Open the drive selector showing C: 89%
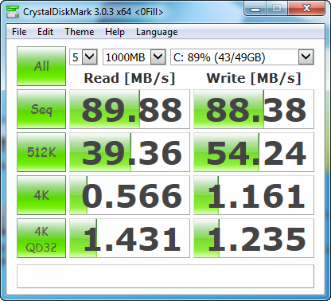This screenshot has width=331, height=301. coord(242,57)
